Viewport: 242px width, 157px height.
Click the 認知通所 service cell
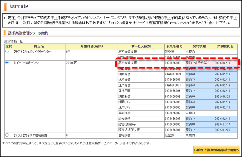point(141,119)
